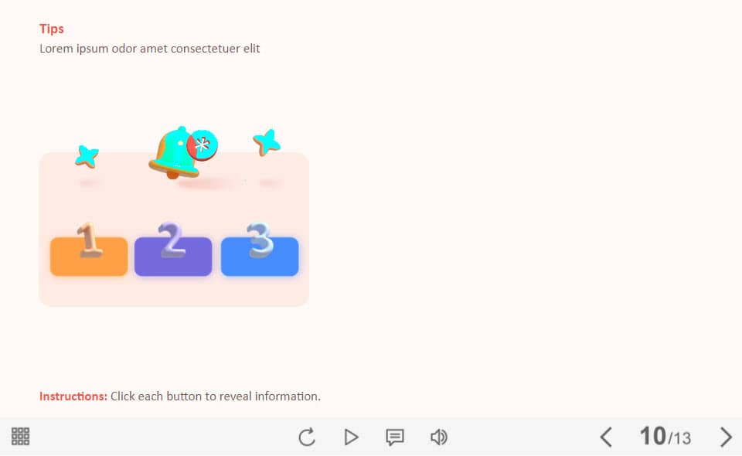This screenshot has width=742, height=456.
Task: Click the current slide number 10
Action: (x=653, y=436)
